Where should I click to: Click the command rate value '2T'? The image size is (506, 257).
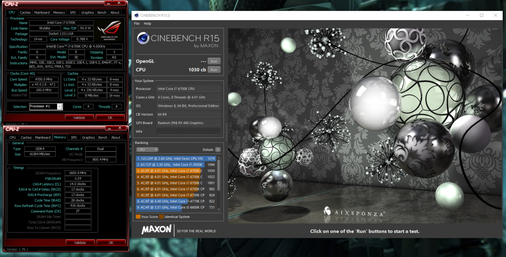(x=77, y=211)
